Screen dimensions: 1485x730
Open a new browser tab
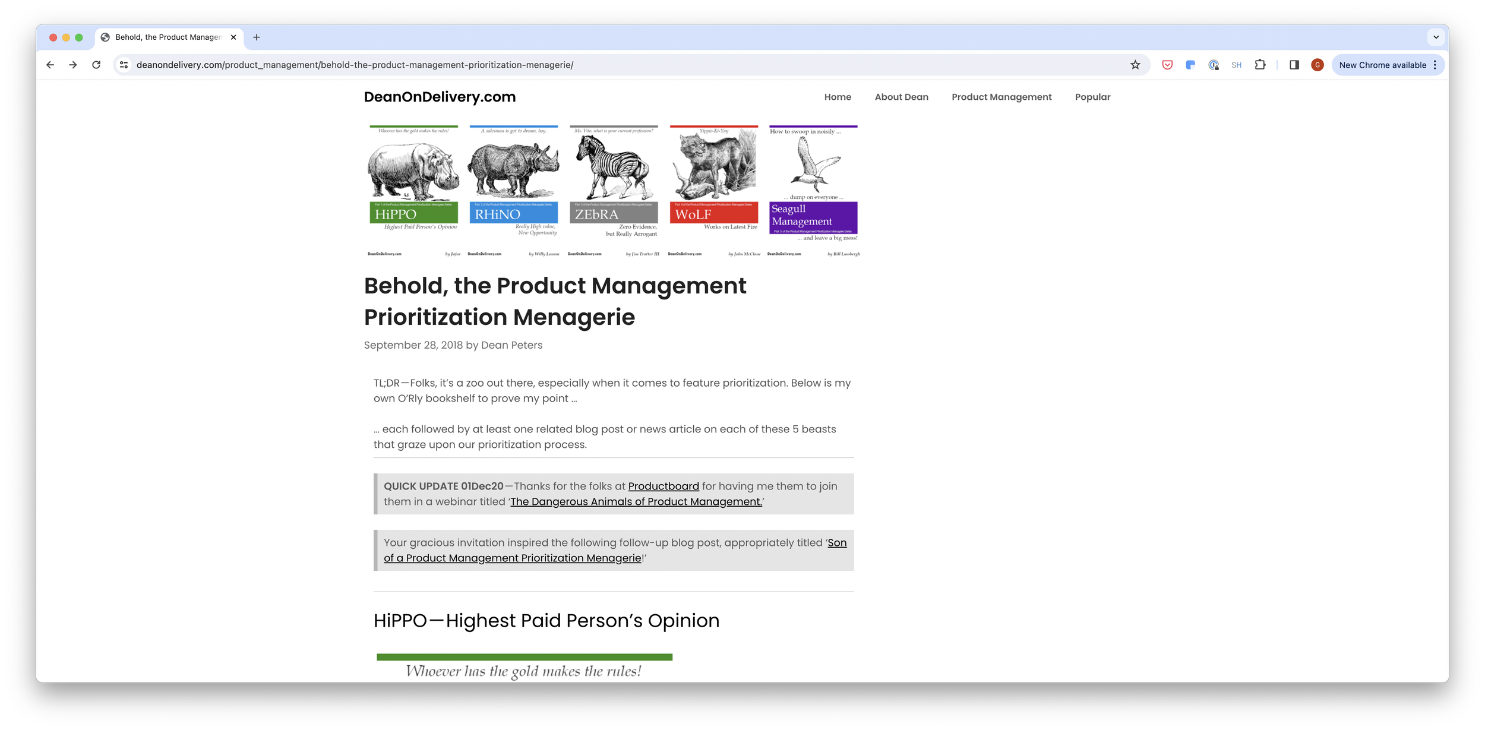tap(257, 37)
